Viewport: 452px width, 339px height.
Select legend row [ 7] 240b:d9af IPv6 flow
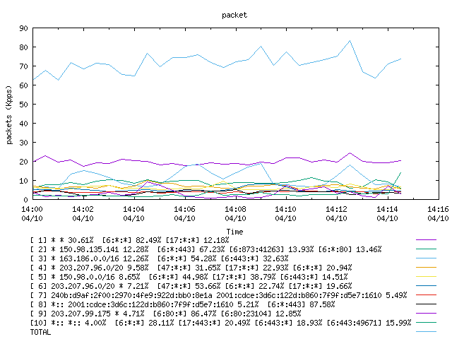tap(218, 295)
